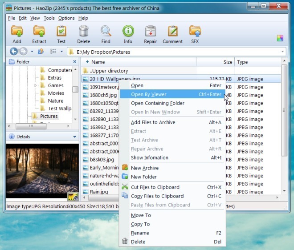Click the back navigation arrow

14,52
